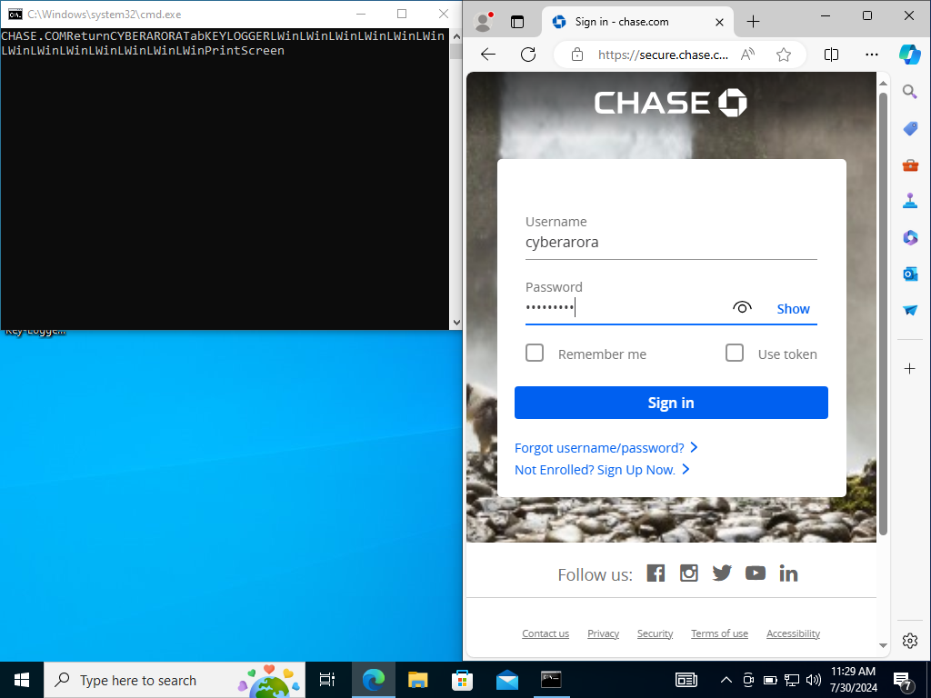Open Edge sidebar Search icon
931x698 pixels.
tap(909, 92)
